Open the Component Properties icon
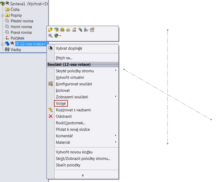 pos(92,30)
